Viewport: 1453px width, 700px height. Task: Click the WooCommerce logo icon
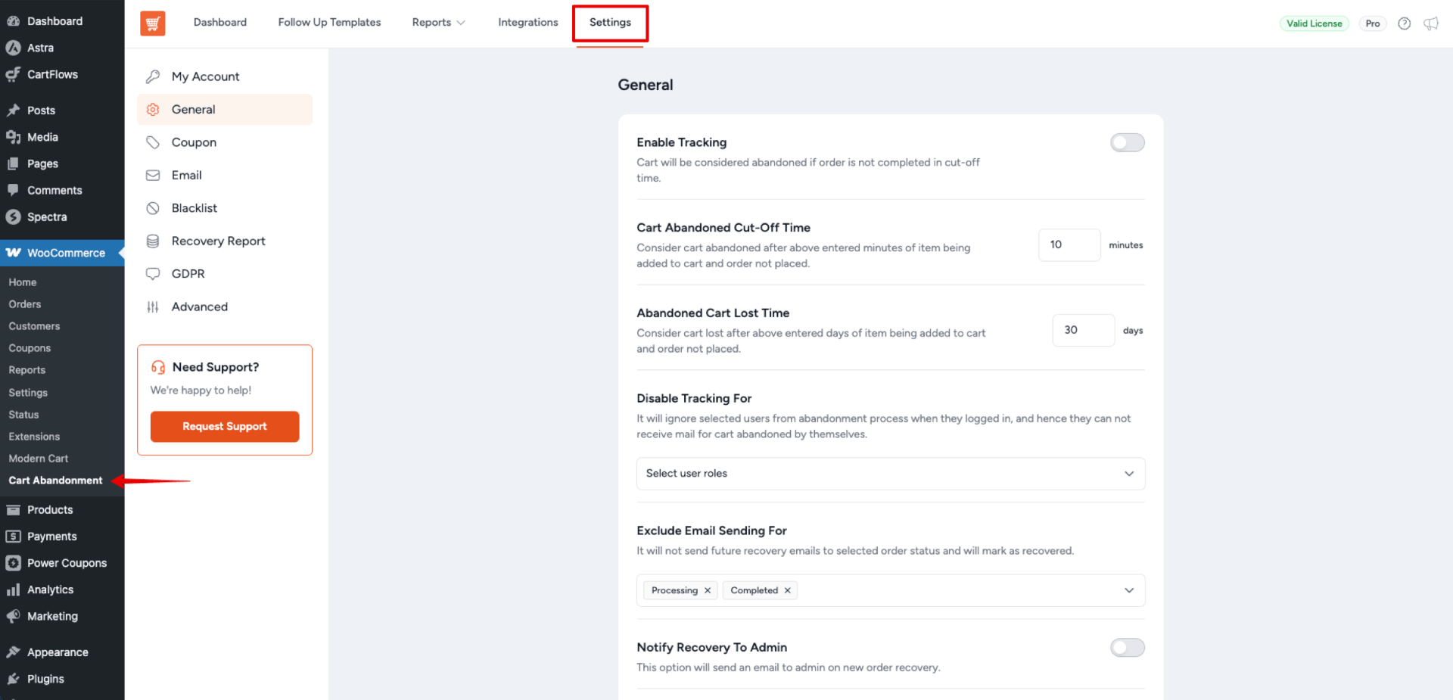coord(13,253)
